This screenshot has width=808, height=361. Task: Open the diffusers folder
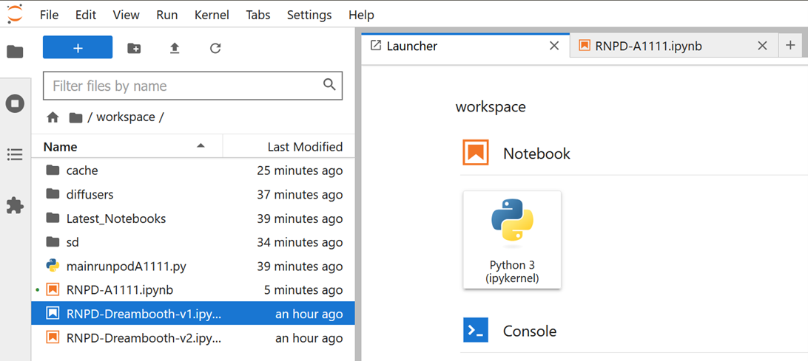(x=90, y=195)
